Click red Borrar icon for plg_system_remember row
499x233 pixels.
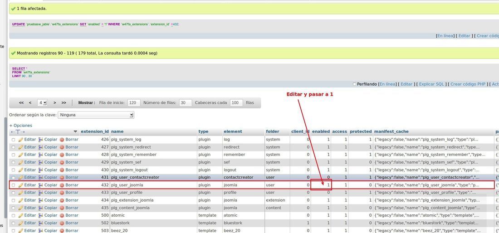point(62,155)
